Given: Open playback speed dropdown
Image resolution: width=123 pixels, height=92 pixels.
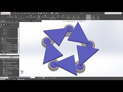Looking at the screenshot, I should [x=32, y=78].
